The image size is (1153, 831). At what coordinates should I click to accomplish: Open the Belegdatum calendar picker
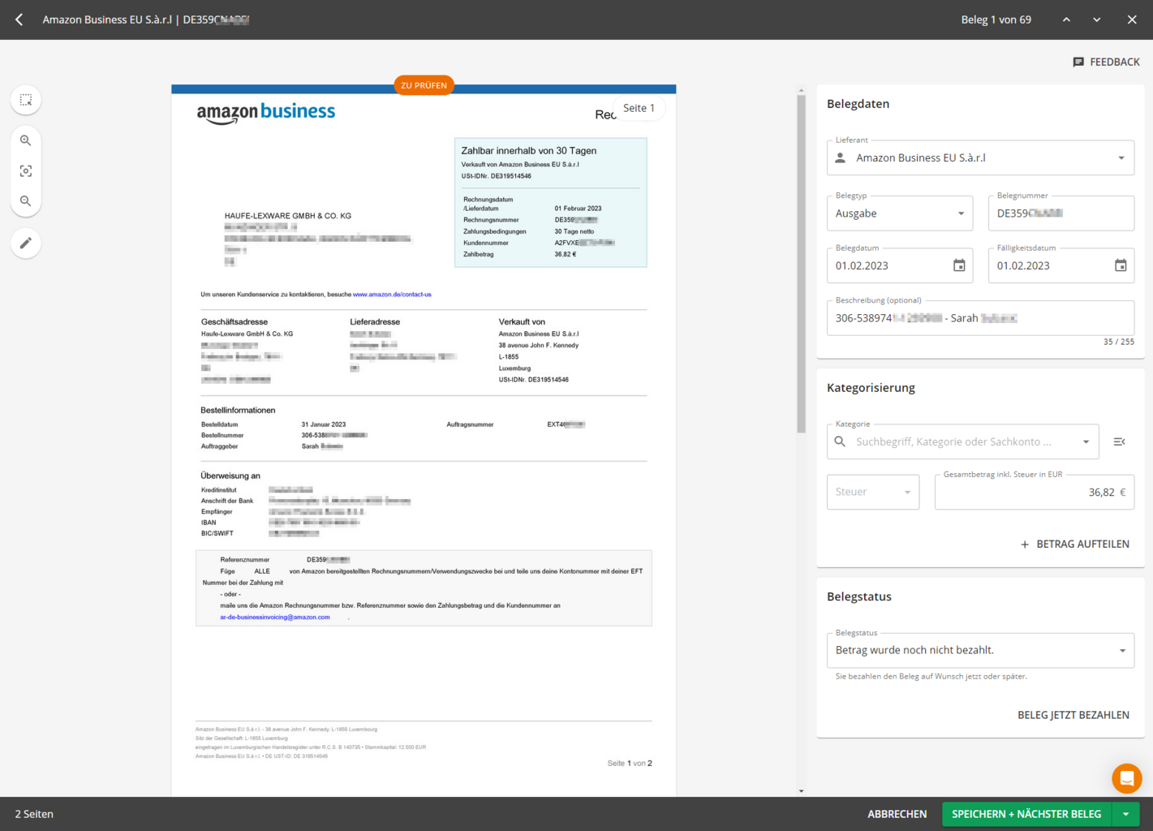[959, 265]
